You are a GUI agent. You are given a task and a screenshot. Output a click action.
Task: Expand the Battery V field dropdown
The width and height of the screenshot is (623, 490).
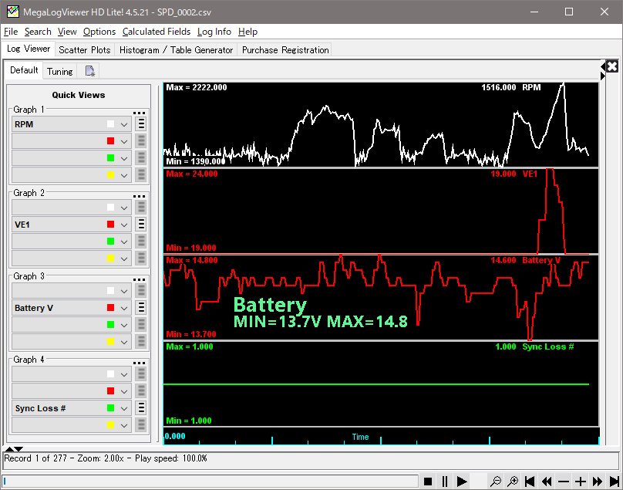click(x=124, y=308)
